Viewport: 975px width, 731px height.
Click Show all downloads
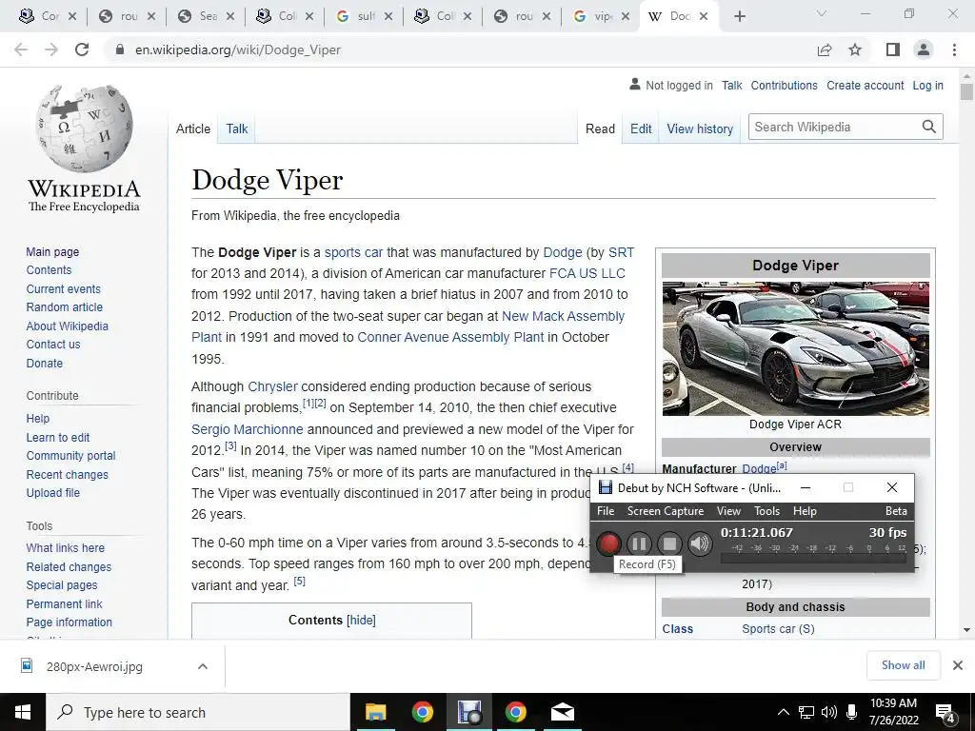[903, 665]
